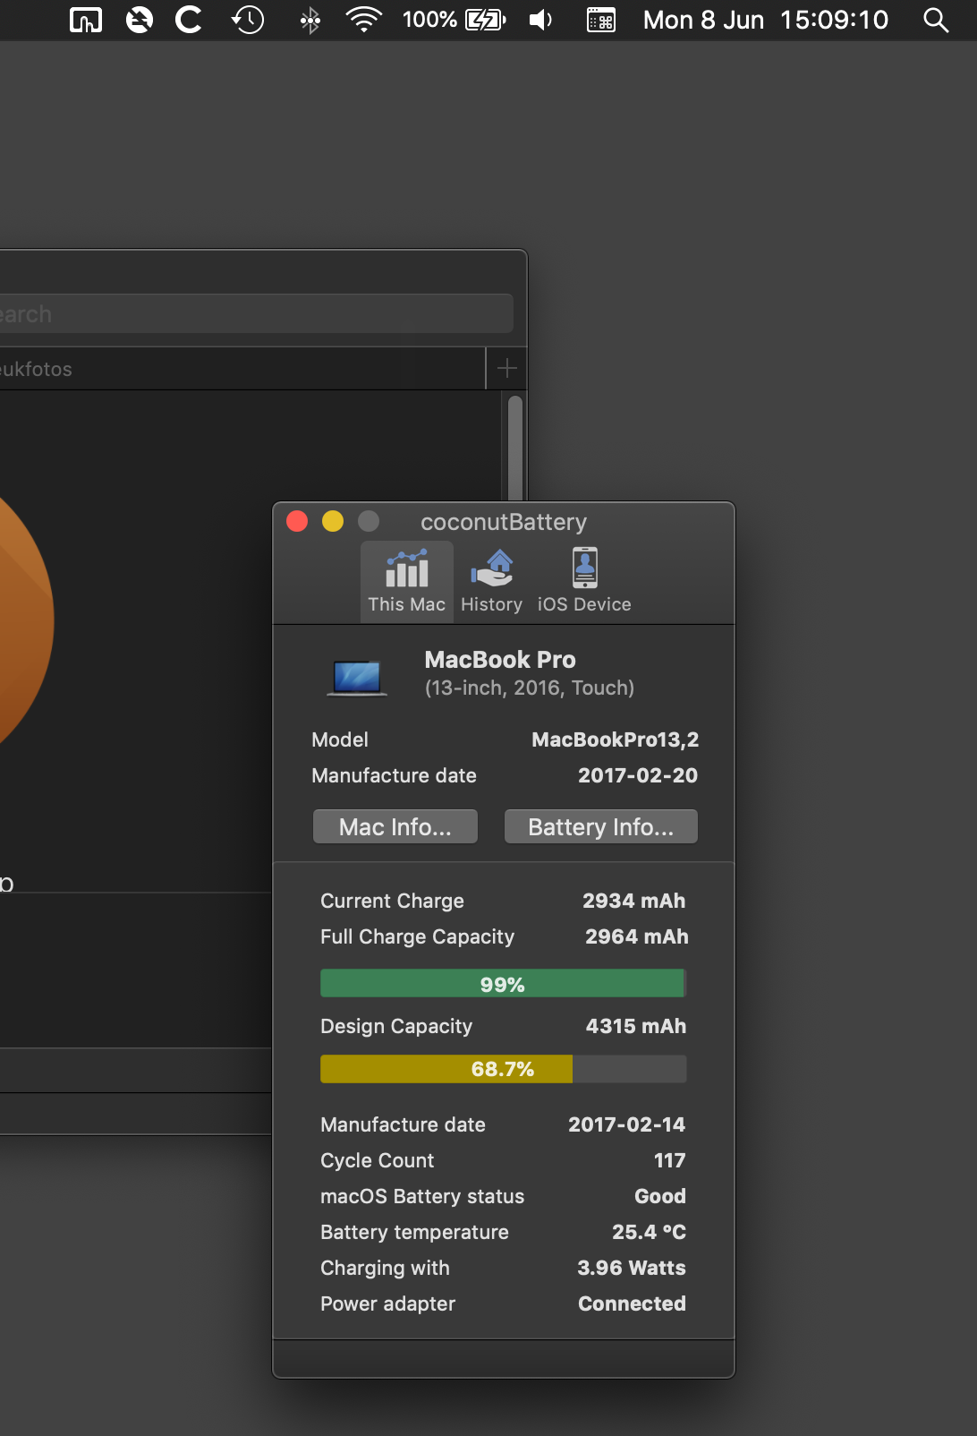
Task: Click the battery manufacture date 2017-02-14
Action: pyautogui.click(x=627, y=1124)
